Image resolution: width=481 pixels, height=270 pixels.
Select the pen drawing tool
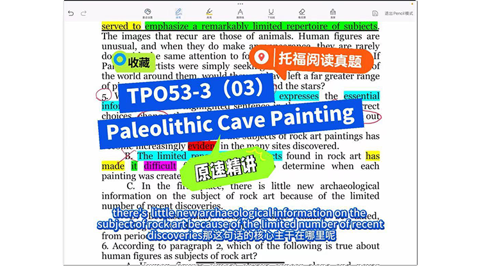tap(178, 13)
